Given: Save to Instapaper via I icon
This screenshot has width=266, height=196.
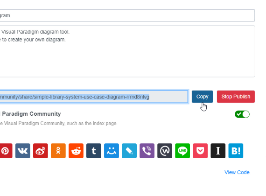Looking at the screenshot, I should (x=218, y=151).
